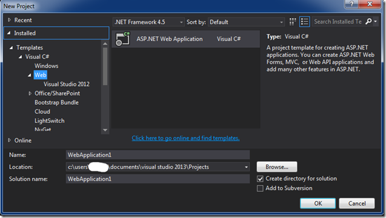This screenshot has width=386, height=218.
Task: Click the Solution name input field
Action: click(x=158, y=179)
